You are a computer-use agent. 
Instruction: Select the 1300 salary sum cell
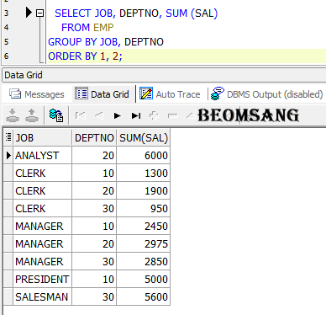coord(143,173)
